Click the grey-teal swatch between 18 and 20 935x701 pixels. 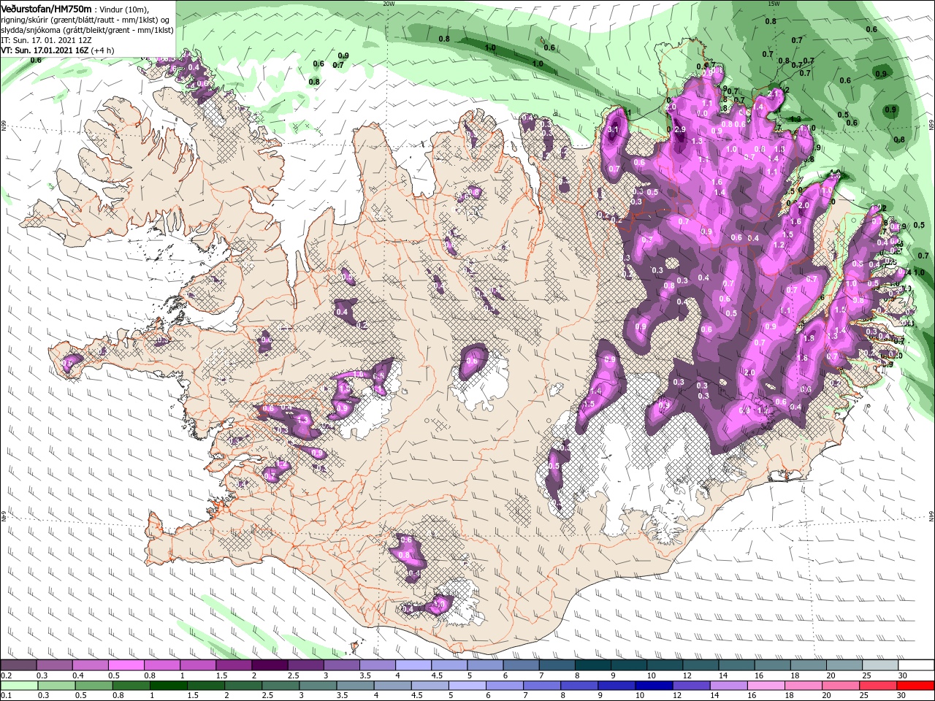[807, 664]
